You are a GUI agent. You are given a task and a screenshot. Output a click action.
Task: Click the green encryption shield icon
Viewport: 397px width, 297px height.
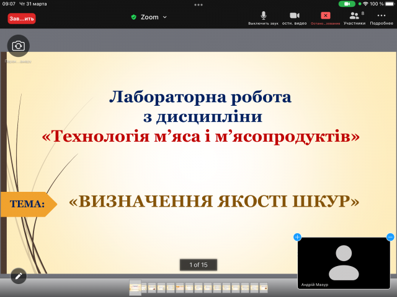click(134, 17)
